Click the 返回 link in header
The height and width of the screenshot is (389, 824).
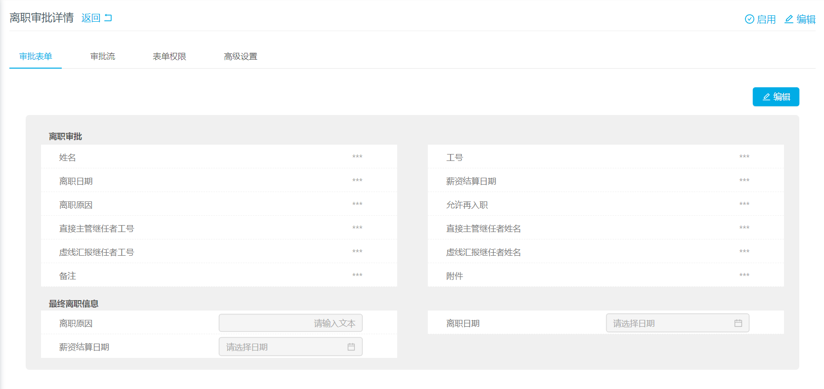click(x=91, y=18)
